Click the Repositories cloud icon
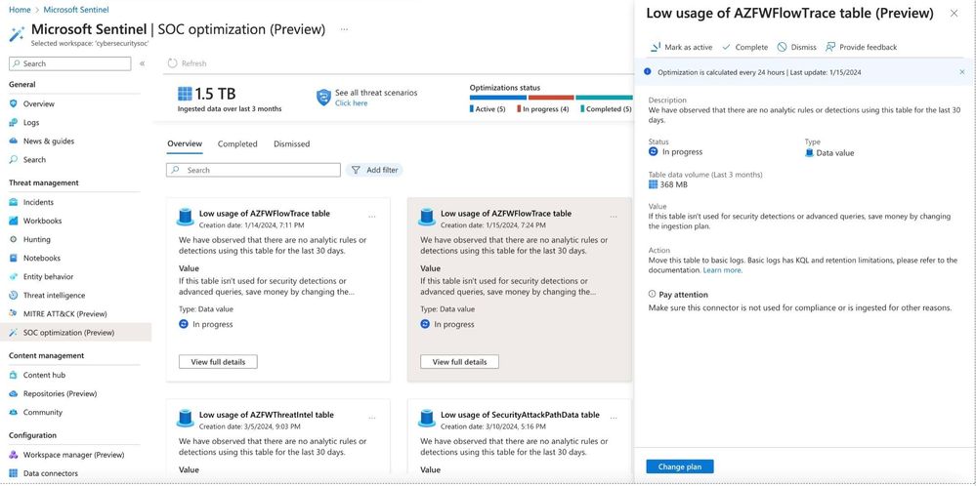The image size is (976, 486). [x=13, y=393]
